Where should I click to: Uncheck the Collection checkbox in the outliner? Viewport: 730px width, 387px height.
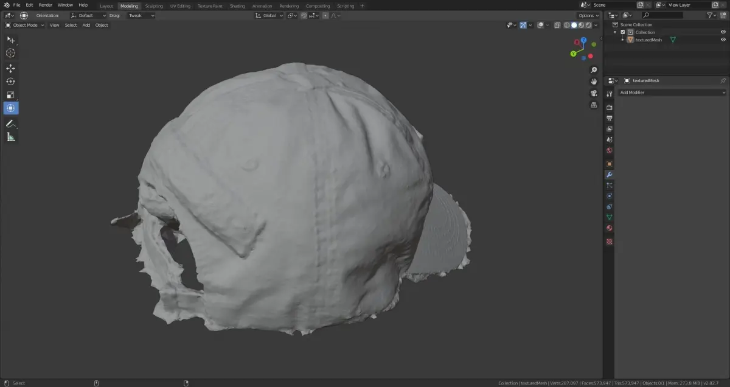point(622,32)
